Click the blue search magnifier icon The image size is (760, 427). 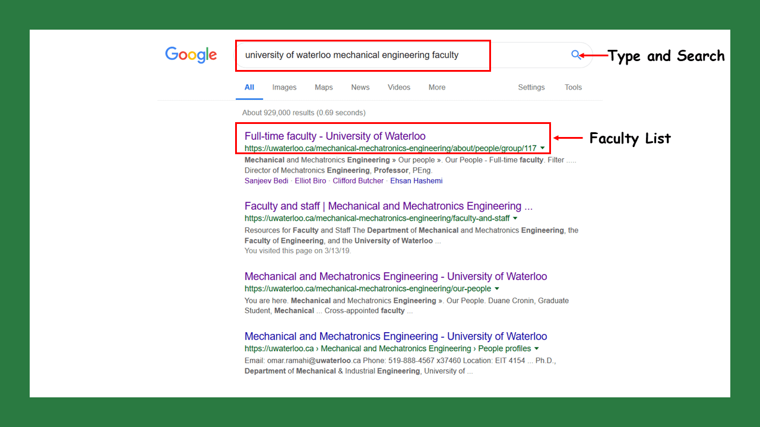[576, 55]
